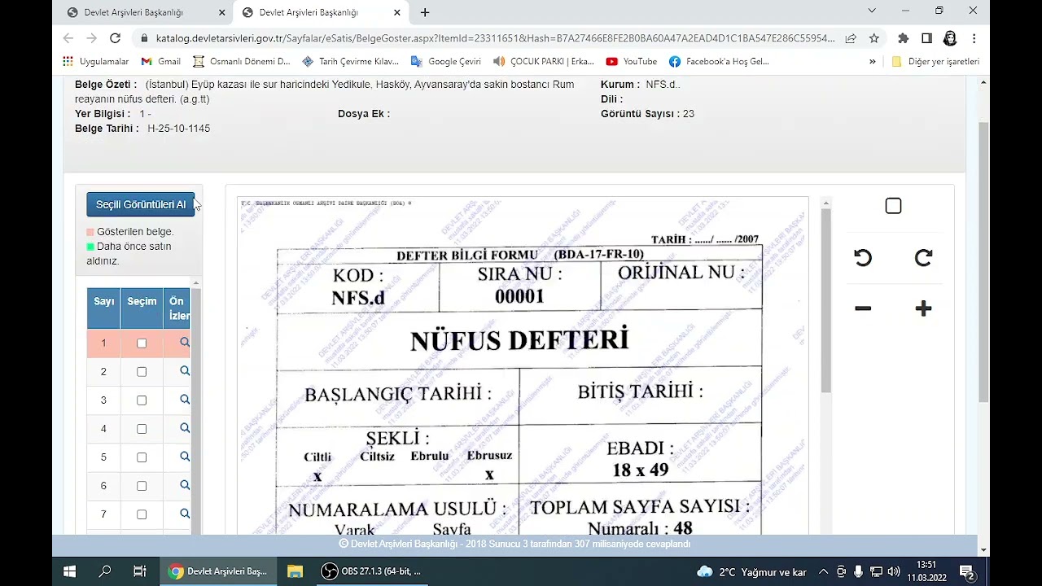Preview image row 1 magnifier

185,343
